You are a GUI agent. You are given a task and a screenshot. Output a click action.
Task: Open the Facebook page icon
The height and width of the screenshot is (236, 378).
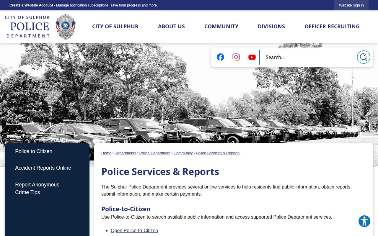click(x=220, y=57)
